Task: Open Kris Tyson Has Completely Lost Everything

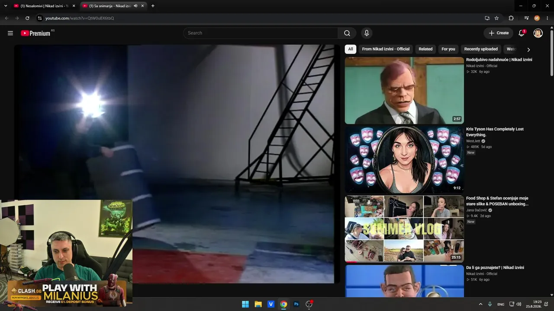Action: pyautogui.click(x=495, y=132)
